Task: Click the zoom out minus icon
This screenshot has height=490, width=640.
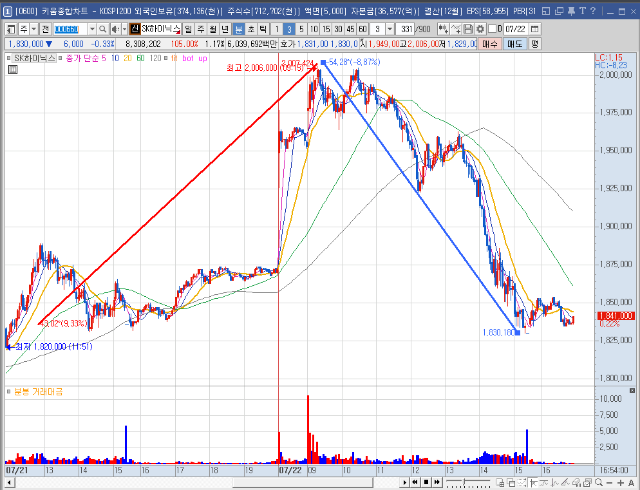Action: tap(610, 483)
